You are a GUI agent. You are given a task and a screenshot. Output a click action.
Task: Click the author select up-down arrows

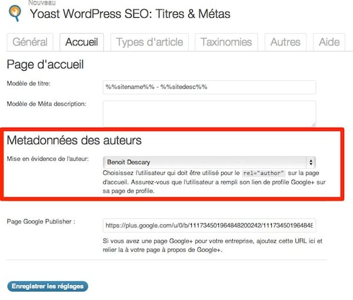click(x=311, y=162)
